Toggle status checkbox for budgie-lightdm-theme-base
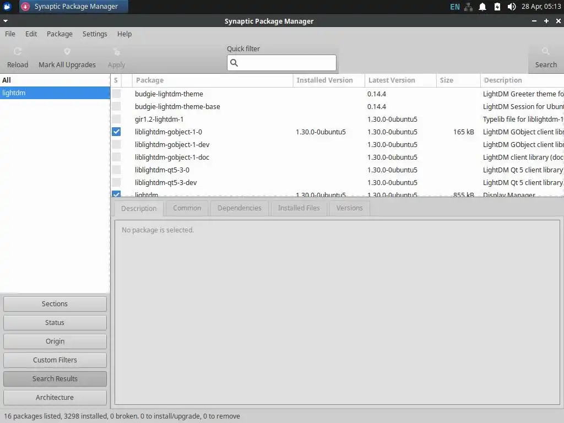 116,106
